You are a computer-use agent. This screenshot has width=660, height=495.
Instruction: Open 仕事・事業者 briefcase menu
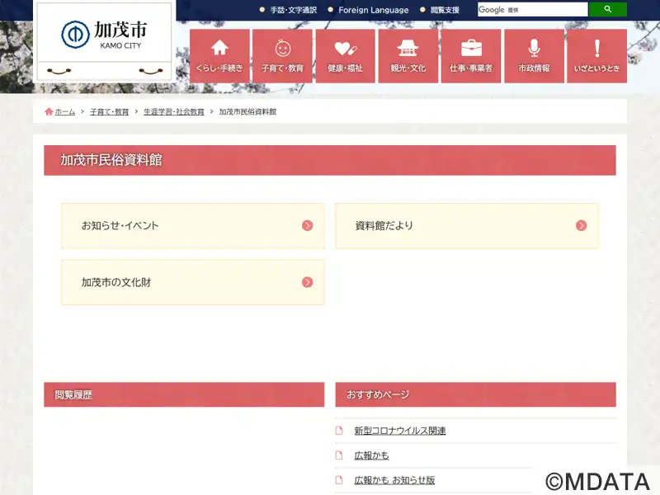point(471,56)
